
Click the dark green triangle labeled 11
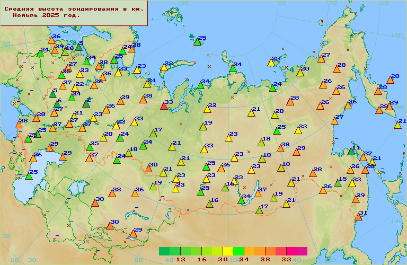click(x=351, y=152)
